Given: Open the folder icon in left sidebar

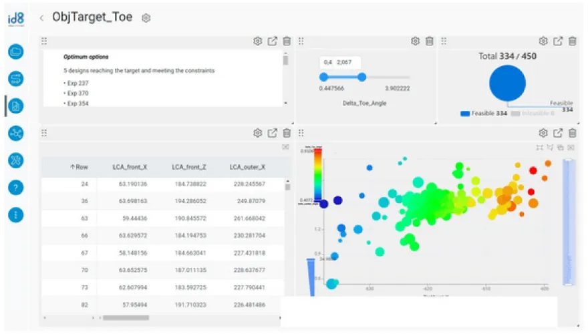Looking at the screenshot, I should 16,51.
